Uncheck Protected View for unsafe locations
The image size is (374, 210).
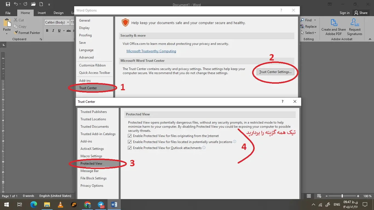(130, 142)
